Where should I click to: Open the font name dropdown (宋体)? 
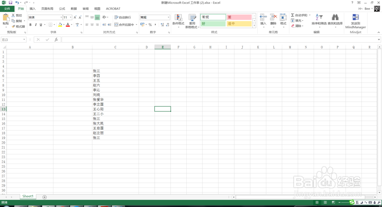61,17
